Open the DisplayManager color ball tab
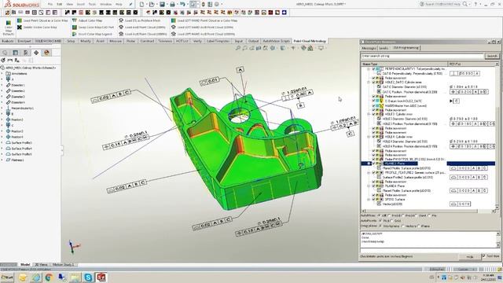Image resolution: width=503 pixels, height=283 pixels. [46, 53]
